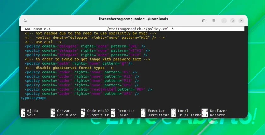
Task: Click the M-U Desfazer shortcut
Action: click(x=214, y=111)
